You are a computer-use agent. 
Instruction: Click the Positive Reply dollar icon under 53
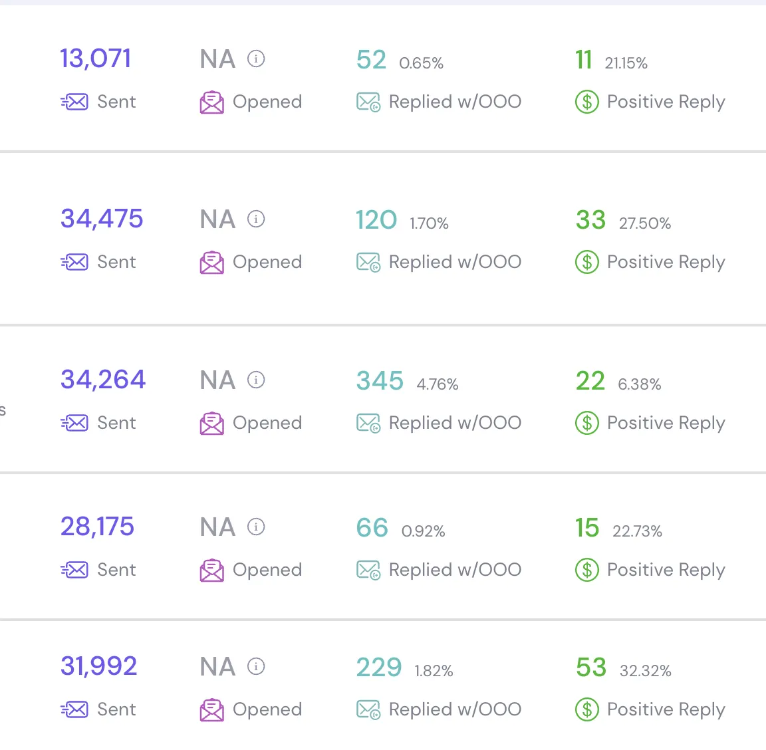(x=587, y=709)
